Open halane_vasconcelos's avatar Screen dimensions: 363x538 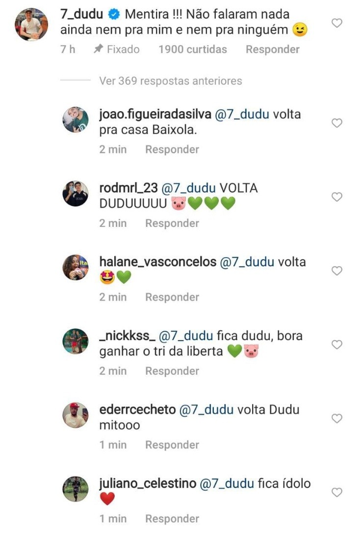76,267
